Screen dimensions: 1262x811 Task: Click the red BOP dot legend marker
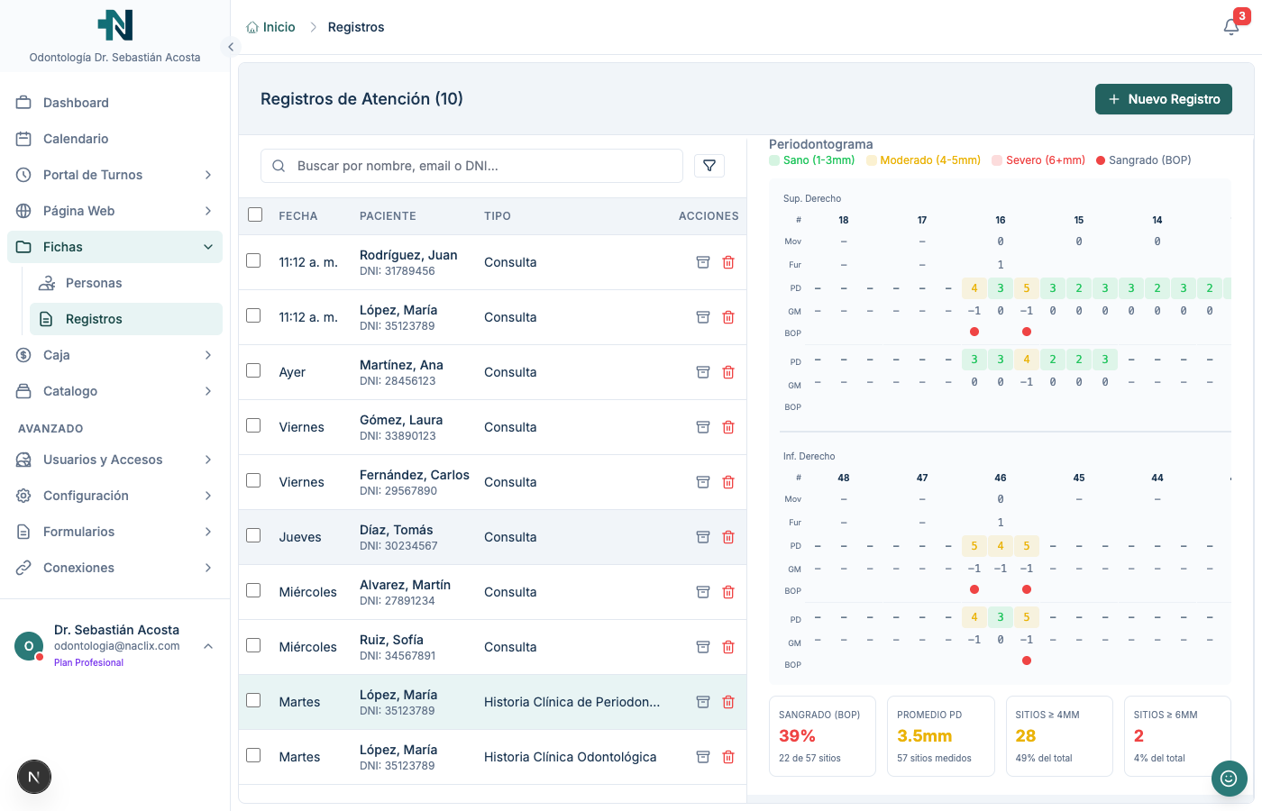tap(1101, 160)
